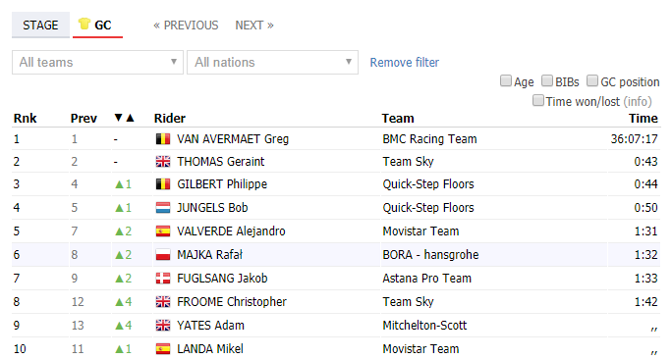This screenshot has height=359, width=672.
Task: Expand the All nations dropdown
Action: pos(272,63)
